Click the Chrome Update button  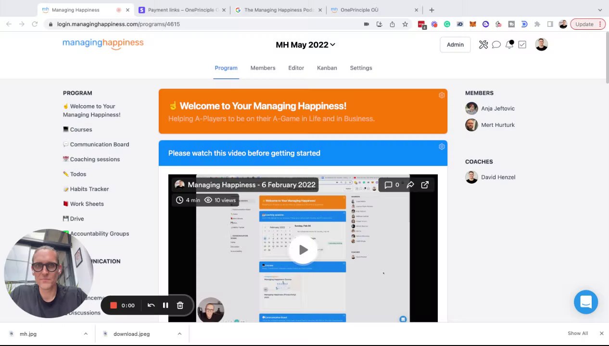tap(587, 24)
